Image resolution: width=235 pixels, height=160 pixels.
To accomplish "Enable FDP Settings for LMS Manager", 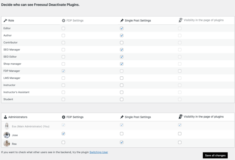I will [63, 78].
